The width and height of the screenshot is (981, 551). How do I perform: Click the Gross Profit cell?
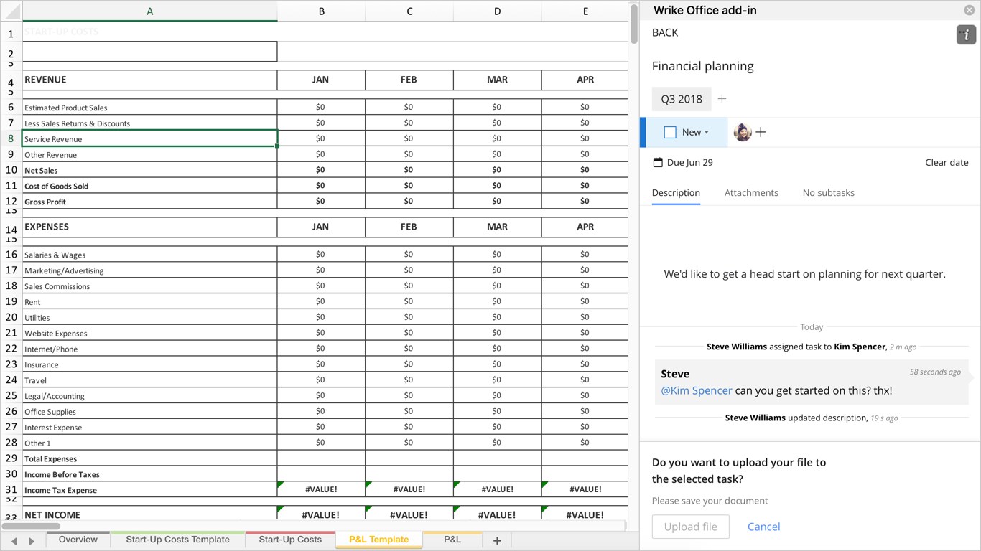click(x=149, y=202)
